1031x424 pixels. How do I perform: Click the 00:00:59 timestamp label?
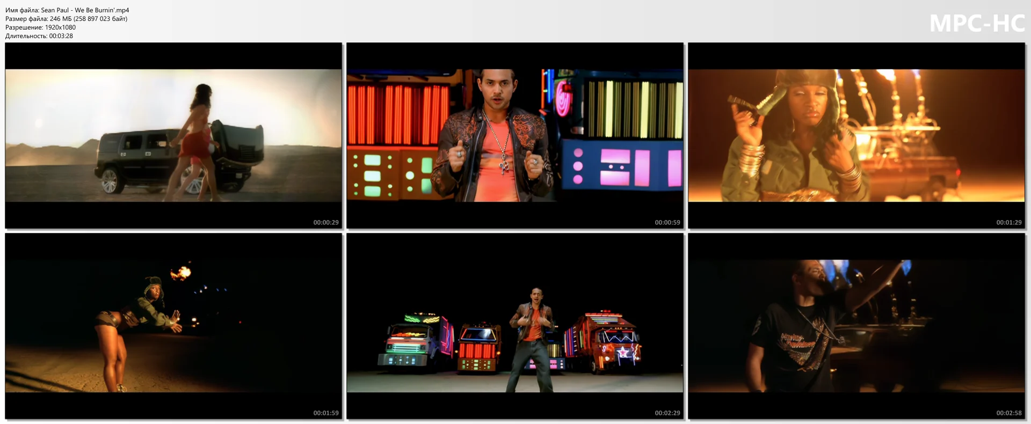click(667, 222)
